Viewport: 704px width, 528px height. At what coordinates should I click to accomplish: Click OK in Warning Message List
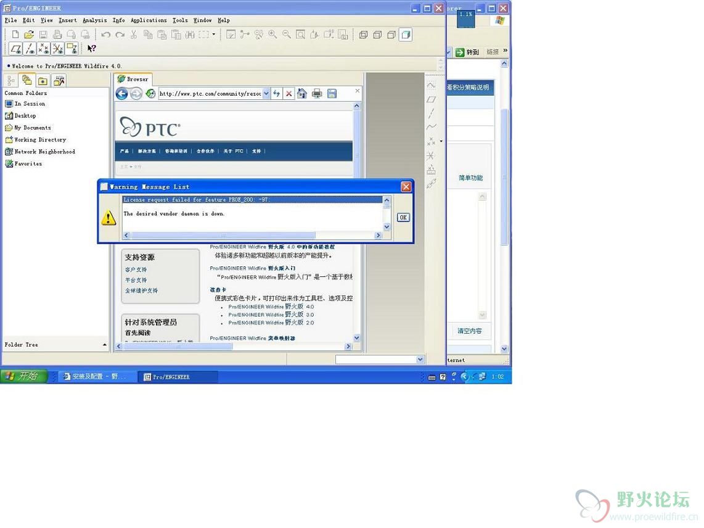(x=403, y=218)
